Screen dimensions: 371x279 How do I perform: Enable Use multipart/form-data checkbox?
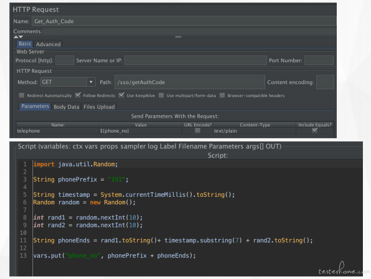click(x=161, y=95)
